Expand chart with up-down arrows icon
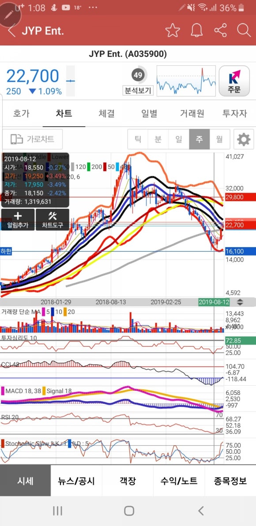This screenshot has height=526, width=256. [240, 302]
